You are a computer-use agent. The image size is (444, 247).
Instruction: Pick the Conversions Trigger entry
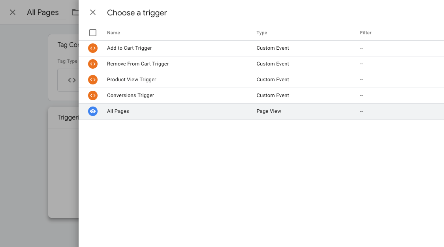[261, 96]
